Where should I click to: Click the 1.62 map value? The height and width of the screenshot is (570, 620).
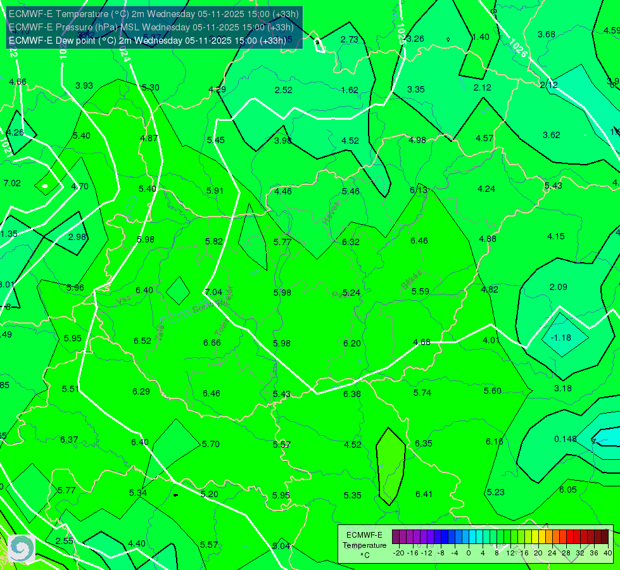click(x=350, y=90)
